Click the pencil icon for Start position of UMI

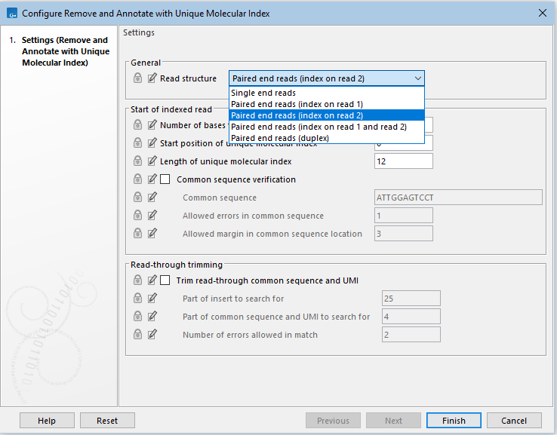tap(152, 143)
